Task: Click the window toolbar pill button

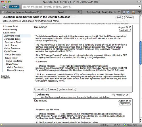Action: [x=139, y=2]
